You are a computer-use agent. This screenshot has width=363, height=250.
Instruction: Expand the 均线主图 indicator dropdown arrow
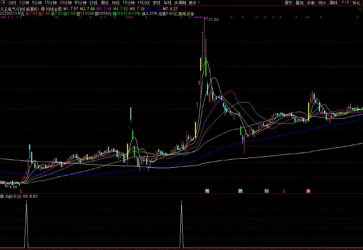coord(43,8)
